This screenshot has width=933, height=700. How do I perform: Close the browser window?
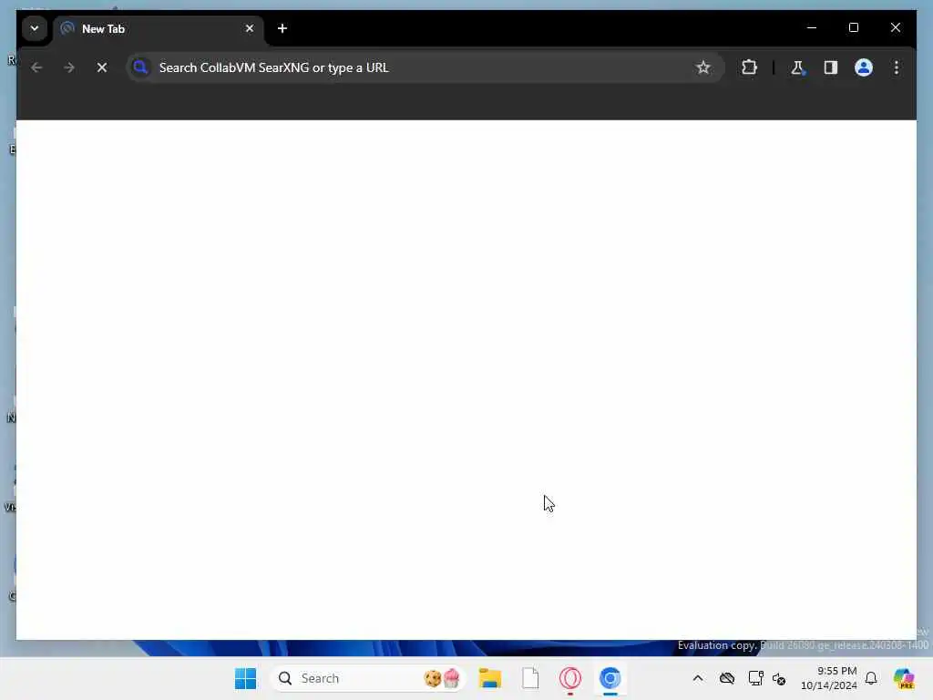895,28
